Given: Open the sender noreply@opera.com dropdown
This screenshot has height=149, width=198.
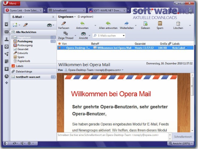Looking at the screenshot, I should (122, 70).
